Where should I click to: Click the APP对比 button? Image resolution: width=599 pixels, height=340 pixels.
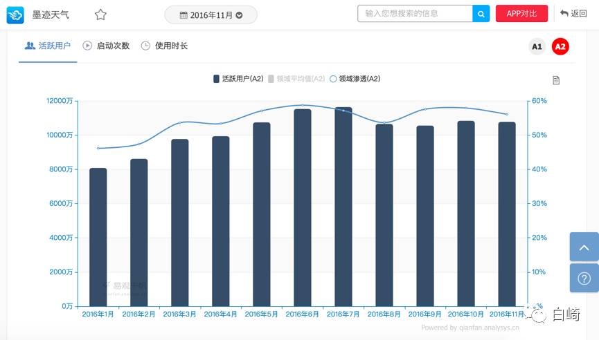[521, 14]
